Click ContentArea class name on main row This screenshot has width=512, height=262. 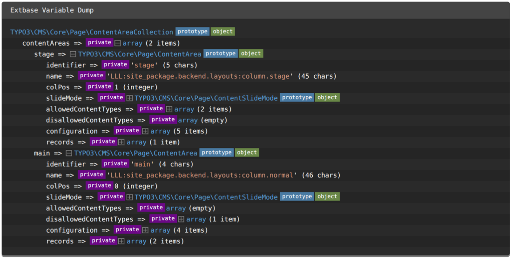click(x=135, y=153)
